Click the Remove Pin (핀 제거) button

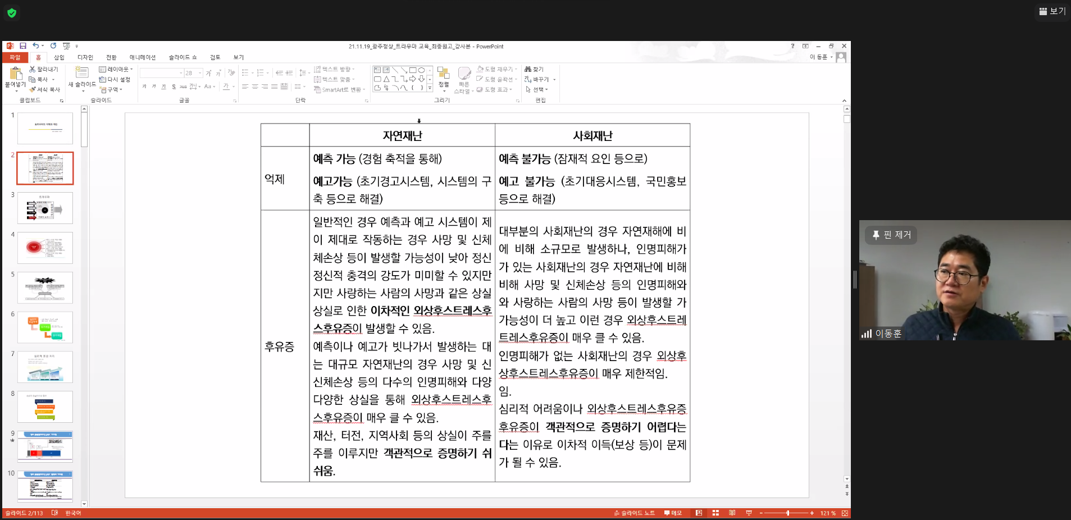click(891, 235)
